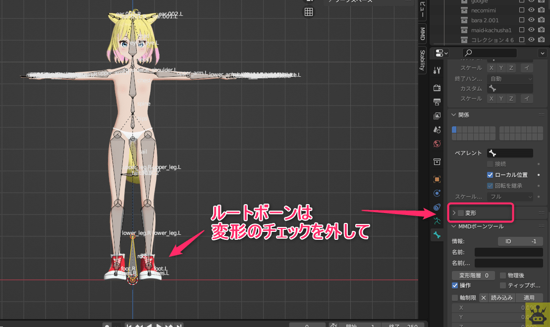Open the Scene properties tab

click(437, 130)
